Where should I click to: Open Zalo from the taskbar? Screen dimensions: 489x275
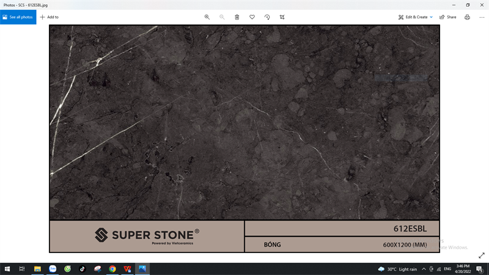pyautogui.click(x=53, y=269)
